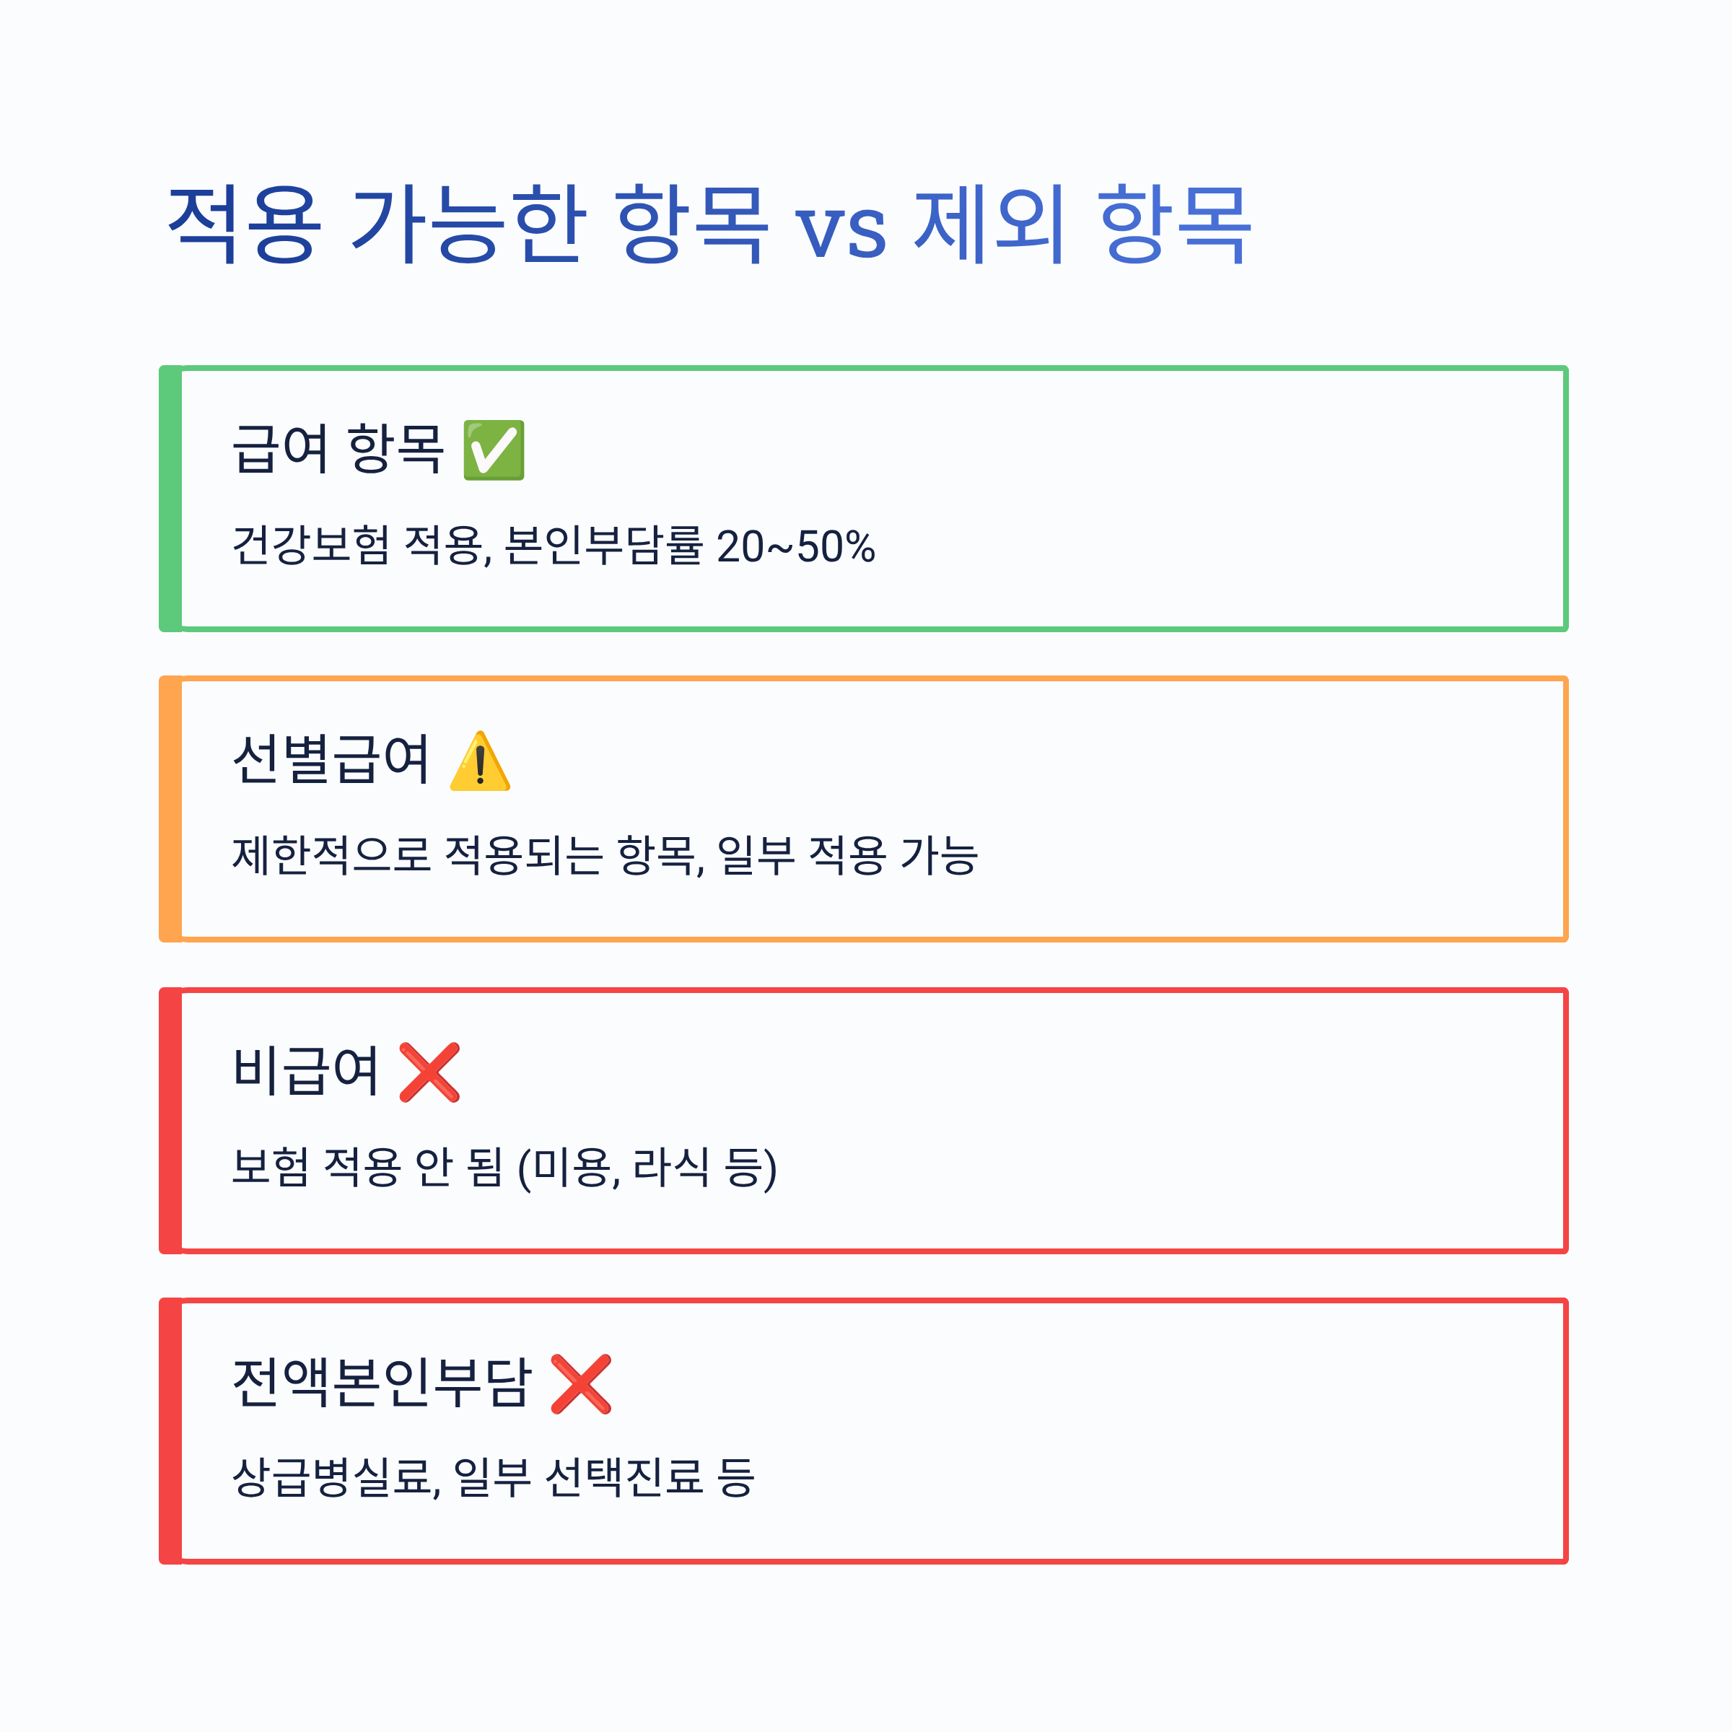Click the yellow warning triangle beside 선별급여
This screenshot has width=1732, height=1732.
480,761
